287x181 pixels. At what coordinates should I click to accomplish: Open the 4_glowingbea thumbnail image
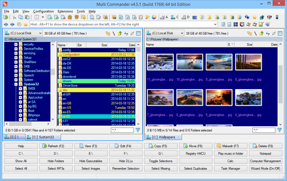(248, 97)
